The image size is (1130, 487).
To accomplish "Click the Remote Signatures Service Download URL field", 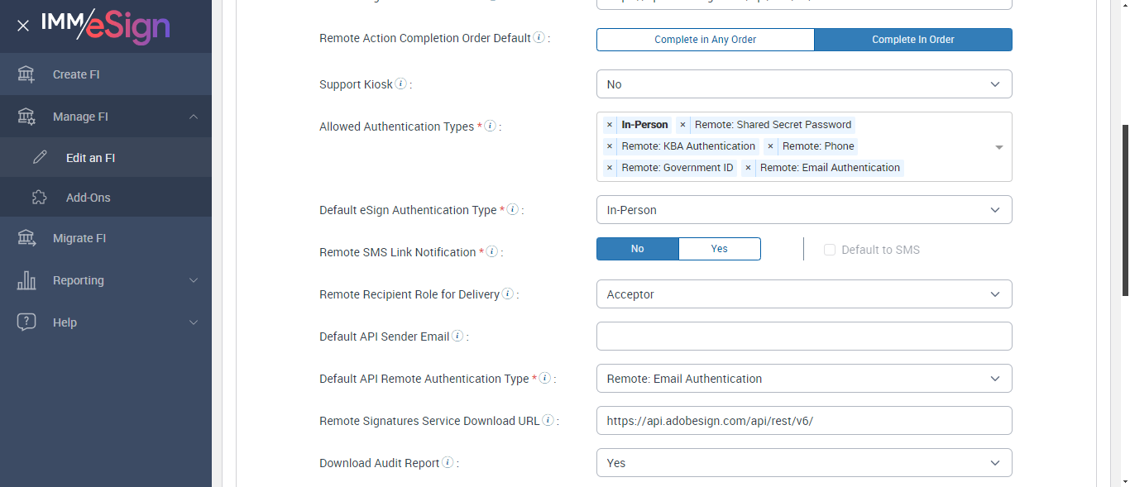I will coord(803,421).
